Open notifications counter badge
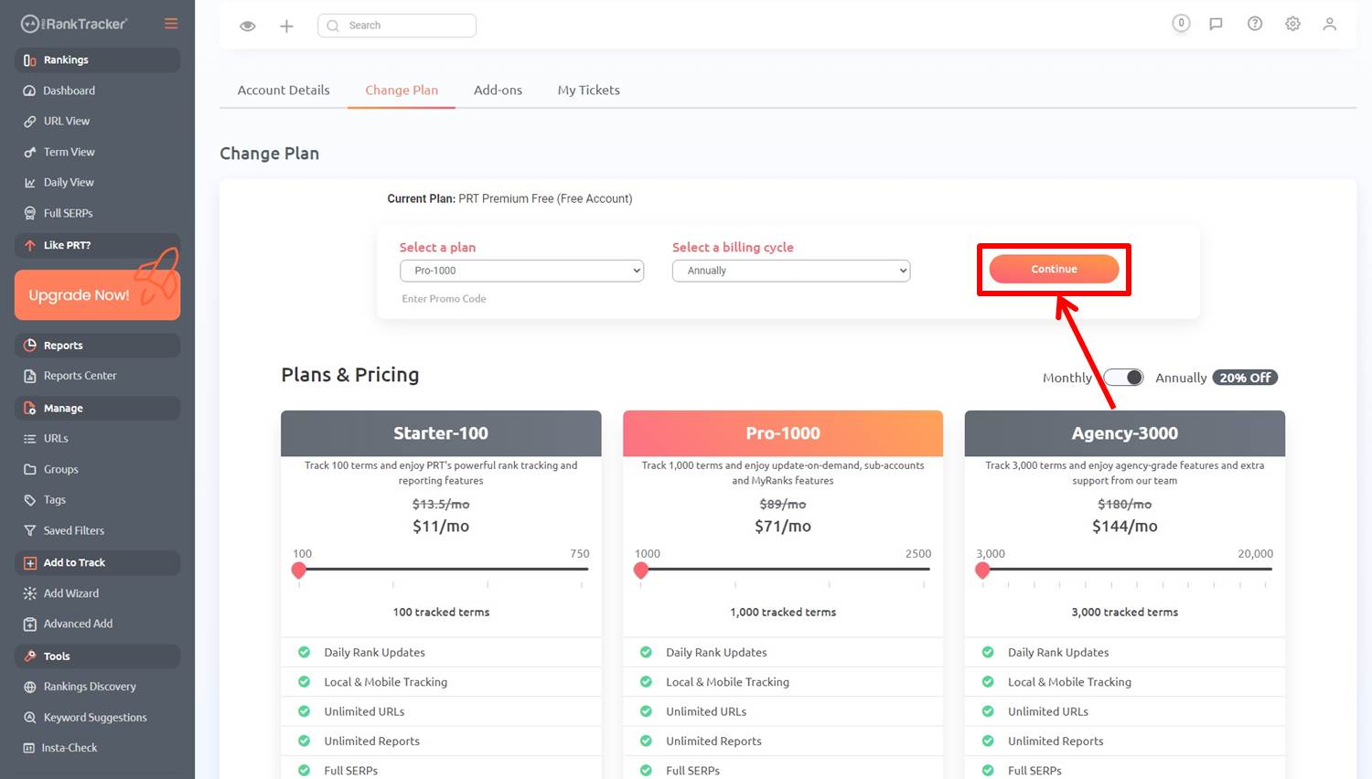The width and height of the screenshot is (1372, 779). coord(1181,24)
